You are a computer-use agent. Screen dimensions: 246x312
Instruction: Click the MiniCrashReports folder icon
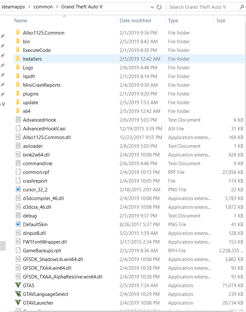click(18, 85)
